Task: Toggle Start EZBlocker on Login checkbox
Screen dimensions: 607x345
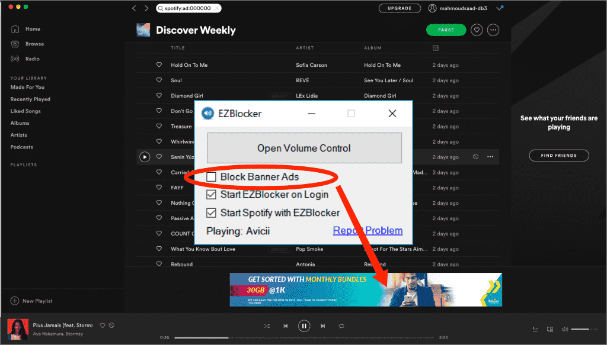Action: click(x=211, y=195)
